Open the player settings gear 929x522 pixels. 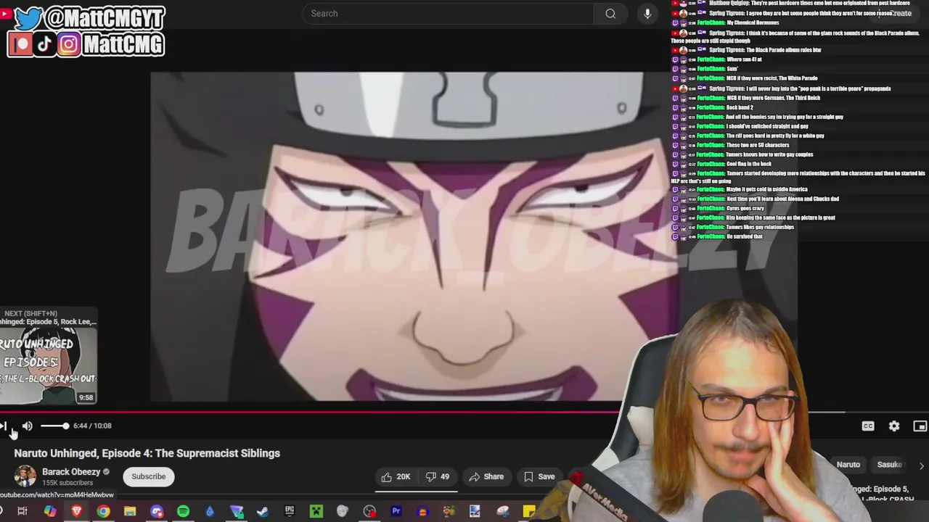894,426
